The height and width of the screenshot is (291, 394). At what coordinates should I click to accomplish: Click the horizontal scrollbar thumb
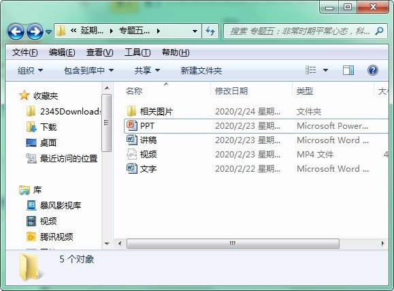point(233,243)
